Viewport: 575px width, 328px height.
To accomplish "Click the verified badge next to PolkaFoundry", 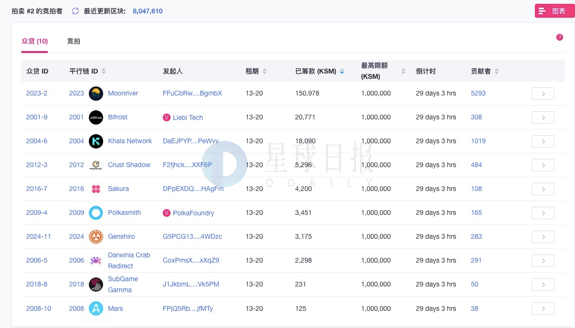I will coord(167,213).
